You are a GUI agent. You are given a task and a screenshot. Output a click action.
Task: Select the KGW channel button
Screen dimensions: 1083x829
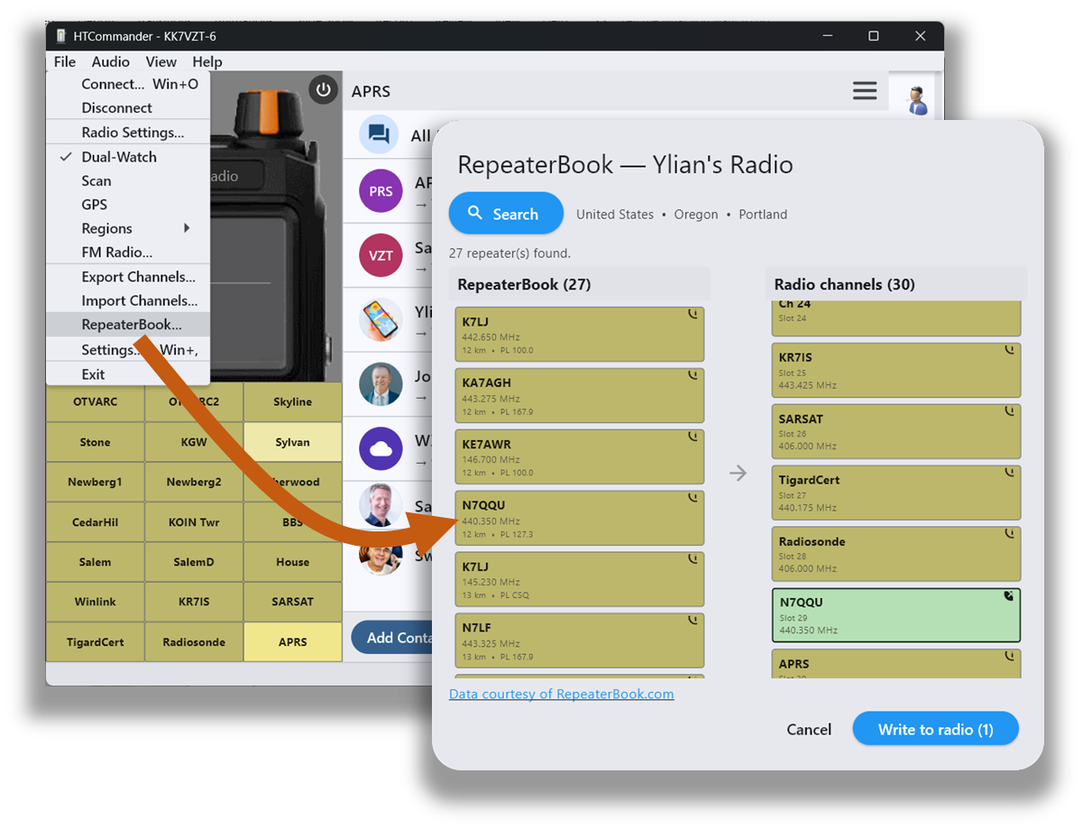(x=194, y=442)
